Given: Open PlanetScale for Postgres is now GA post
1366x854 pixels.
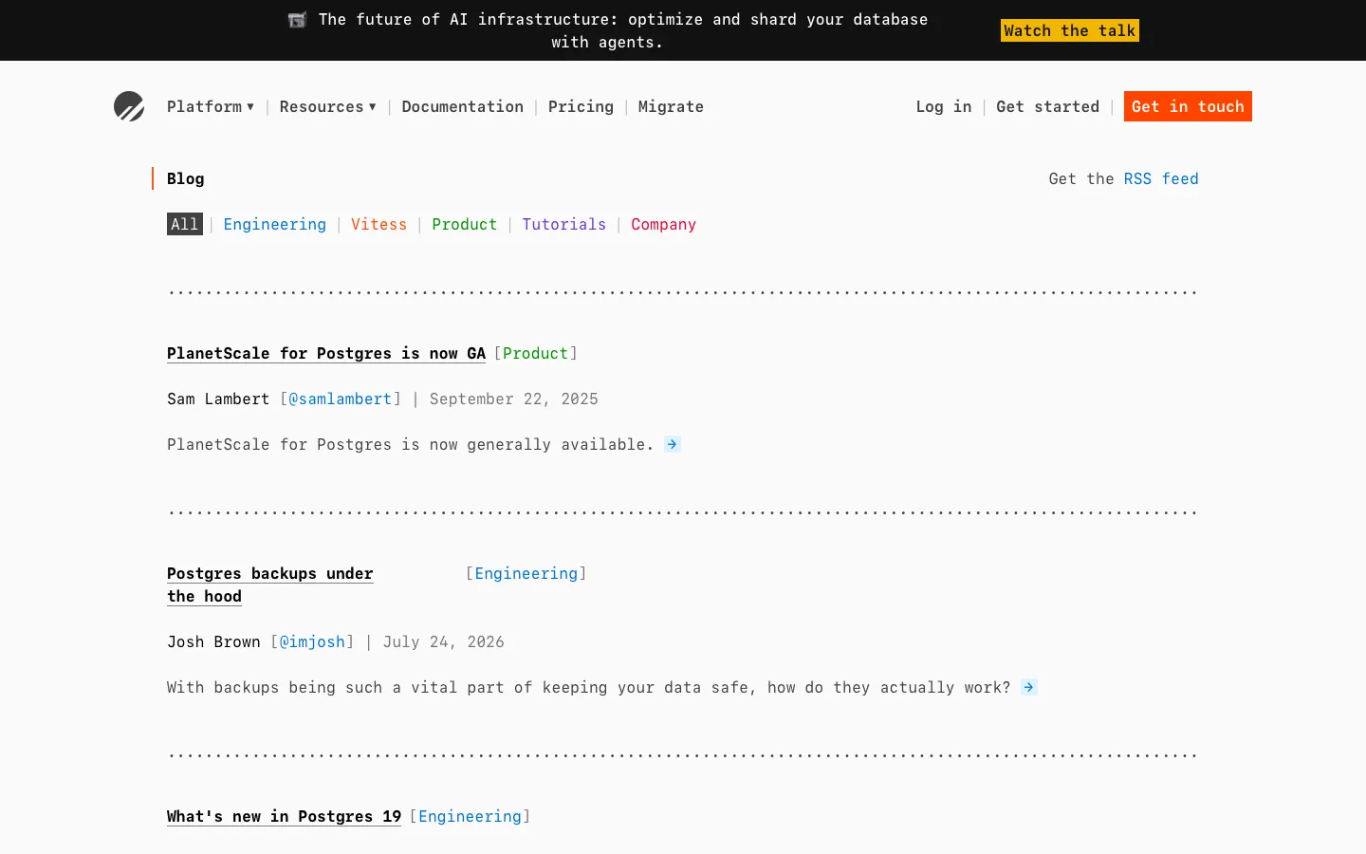Looking at the screenshot, I should pos(326,353).
